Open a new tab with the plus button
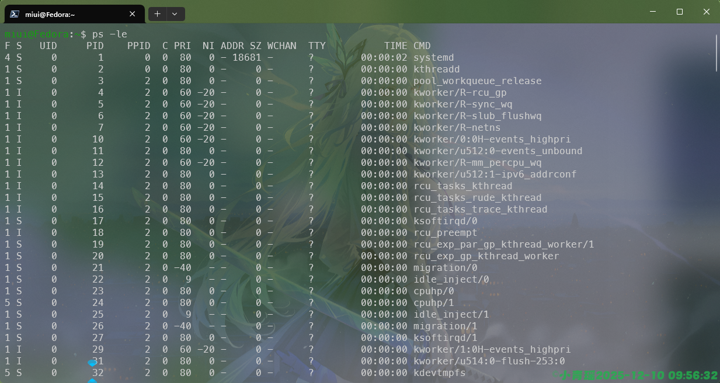Viewport: 720px width, 383px height. [x=158, y=14]
